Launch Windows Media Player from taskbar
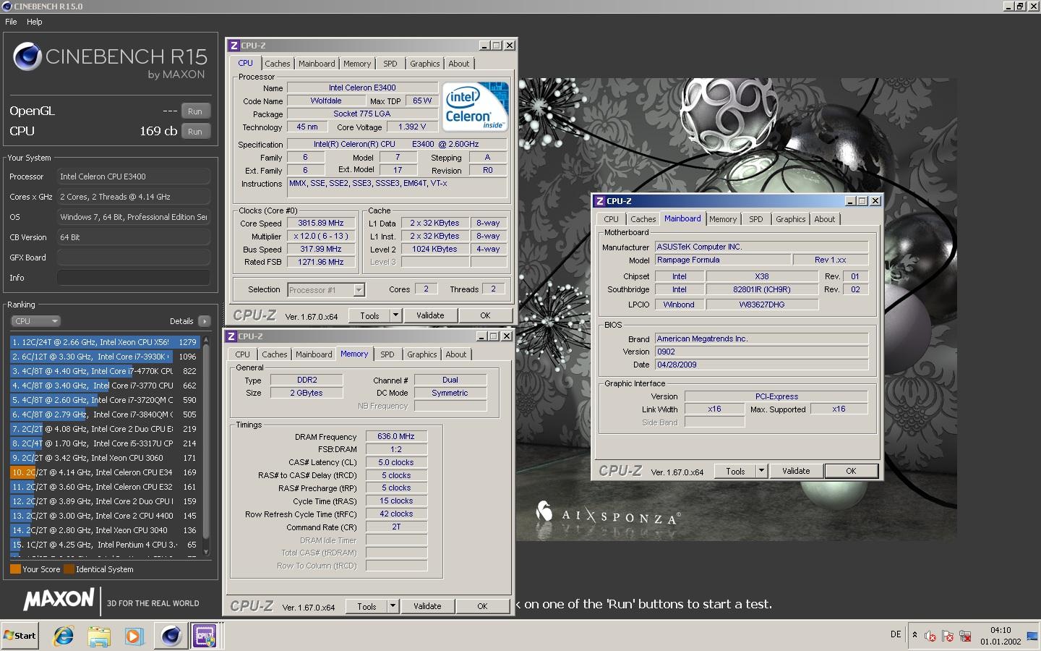 [134, 636]
